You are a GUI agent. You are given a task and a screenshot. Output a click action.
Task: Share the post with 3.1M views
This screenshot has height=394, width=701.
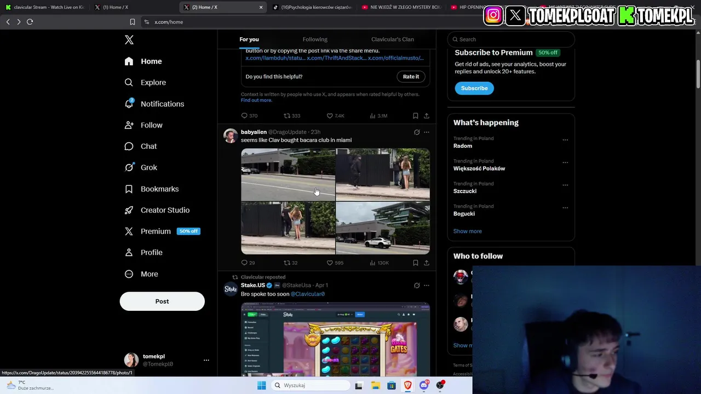(427, 116)
